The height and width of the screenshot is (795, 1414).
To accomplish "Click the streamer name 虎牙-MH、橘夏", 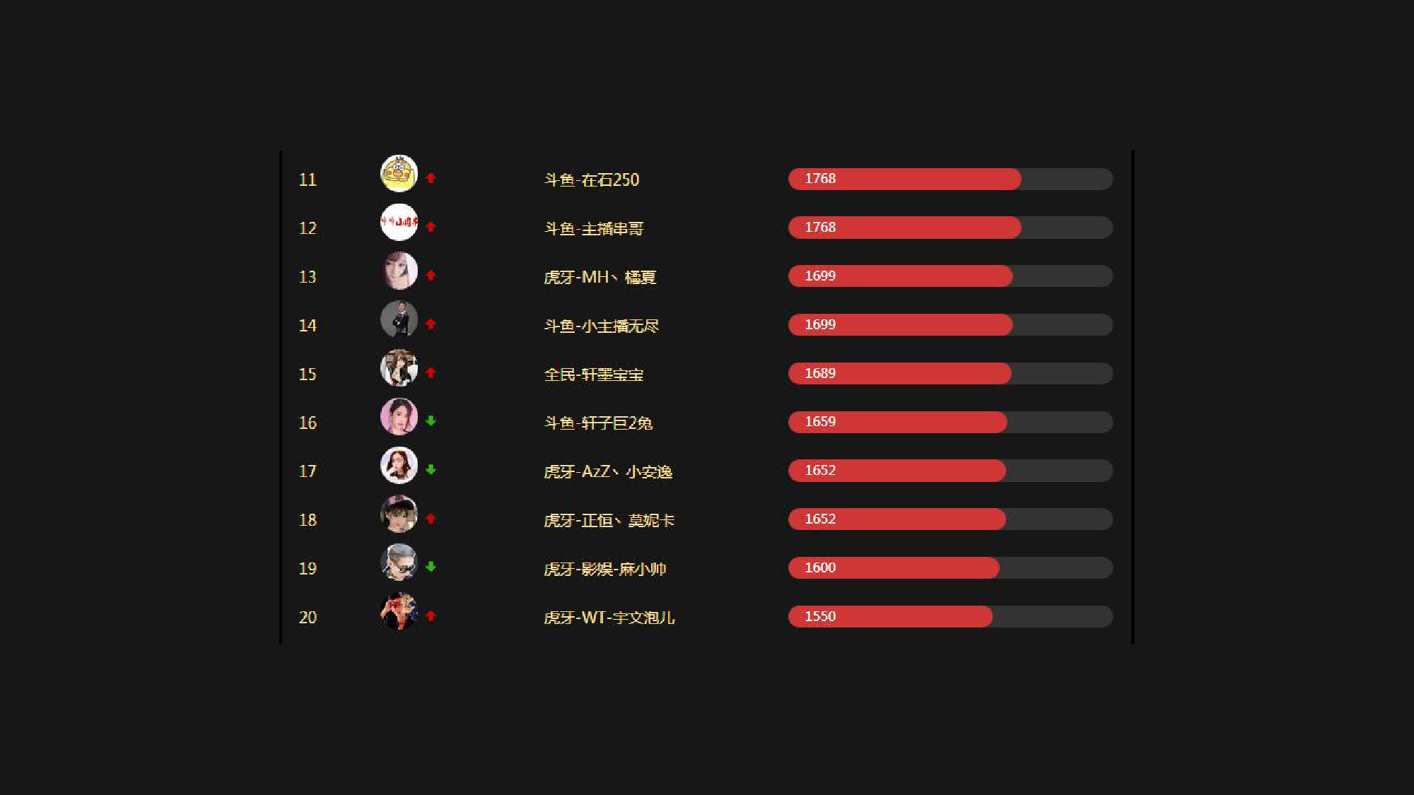I will [600, 277].
